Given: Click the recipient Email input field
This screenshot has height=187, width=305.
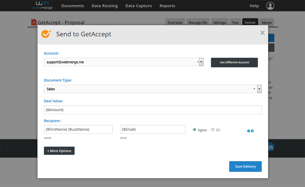Looking at the screenshot, I should click(152, 129).
